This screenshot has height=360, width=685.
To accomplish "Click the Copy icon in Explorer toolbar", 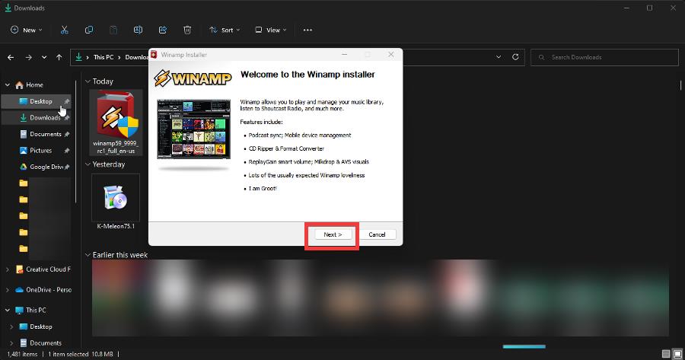I will (x=89, y=30).
